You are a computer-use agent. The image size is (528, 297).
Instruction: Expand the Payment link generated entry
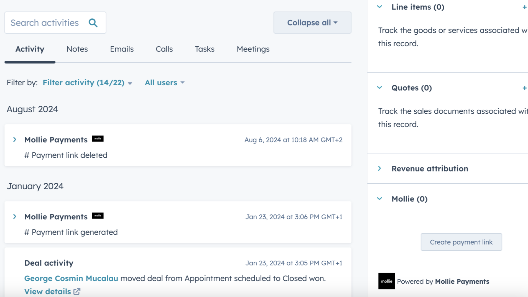pos(15,217)
